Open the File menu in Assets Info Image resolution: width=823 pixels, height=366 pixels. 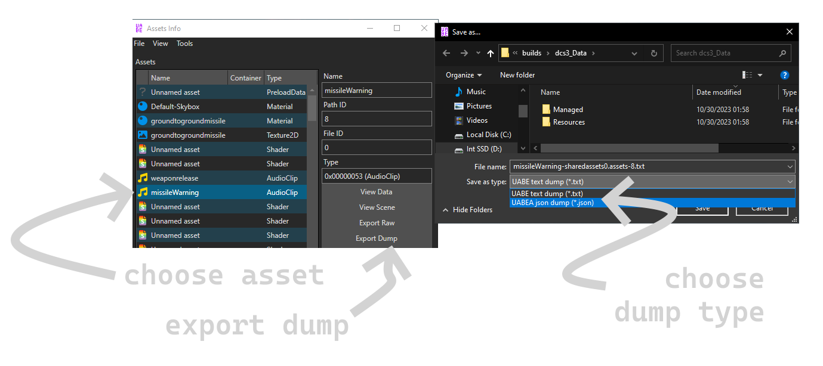(x=139, y=44)
